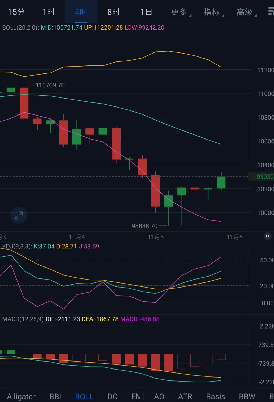Tap the low price label 98888.70
This screenshot has width=274, height=402.
tap(145, 226)
